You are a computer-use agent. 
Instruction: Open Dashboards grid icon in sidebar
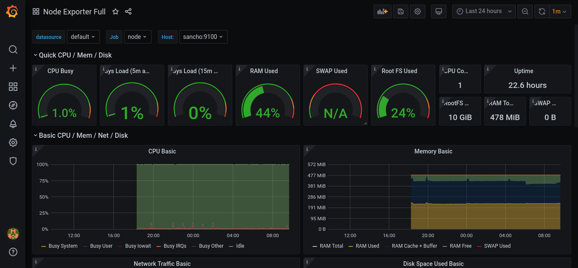13,87
